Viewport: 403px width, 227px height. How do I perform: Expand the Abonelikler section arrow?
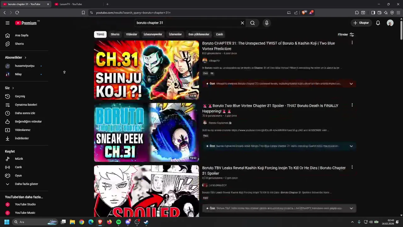[x=26, y=57]
